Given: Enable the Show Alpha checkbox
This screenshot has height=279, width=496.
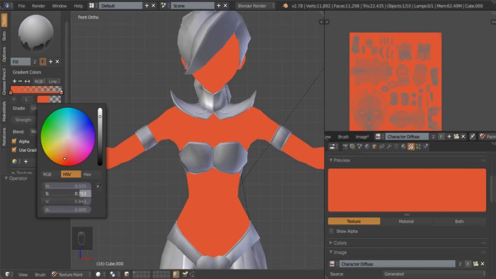Looking at the screenshot, I should [331, 231].
